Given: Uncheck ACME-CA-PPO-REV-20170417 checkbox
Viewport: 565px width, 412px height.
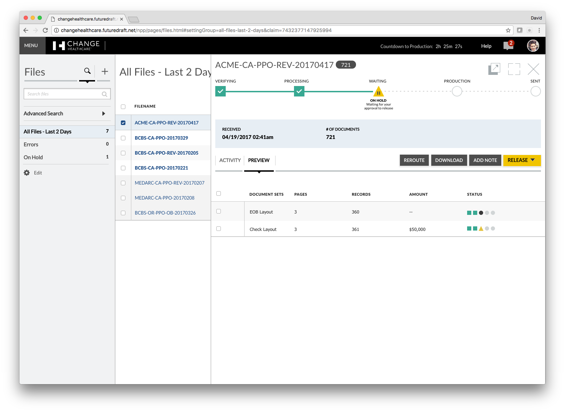Looking at the screenshot, I should coord(123,123).
